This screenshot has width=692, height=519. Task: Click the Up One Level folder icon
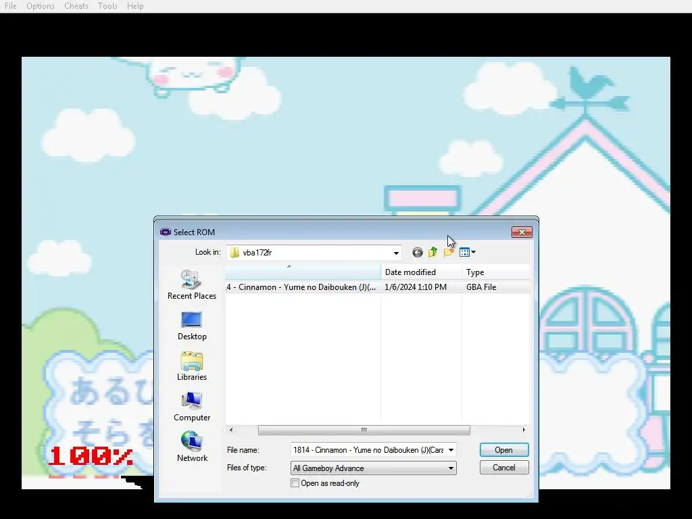tap(432, 253)
